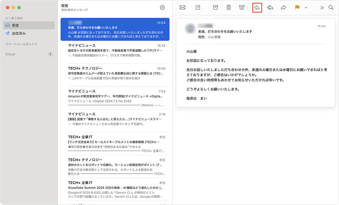Open the 食材のカットをロボットで自動化 message

[115, 166]
